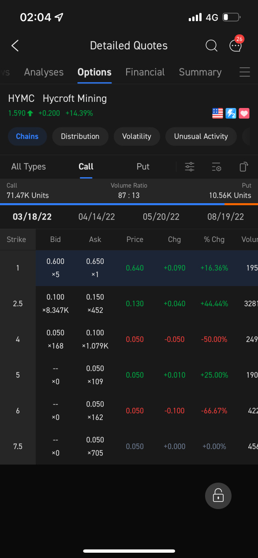Image resolution: width=258 pixels, height=558 pixels.
Task: Tap the blue lightning badge icon
Action: 231,113
